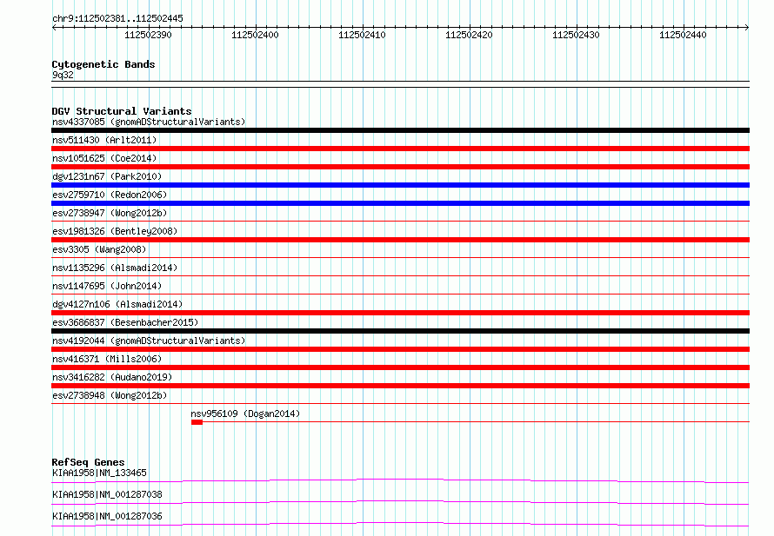
Task: Click the Cytogenetic Bands track title
Action: click(x=103, y=64)
